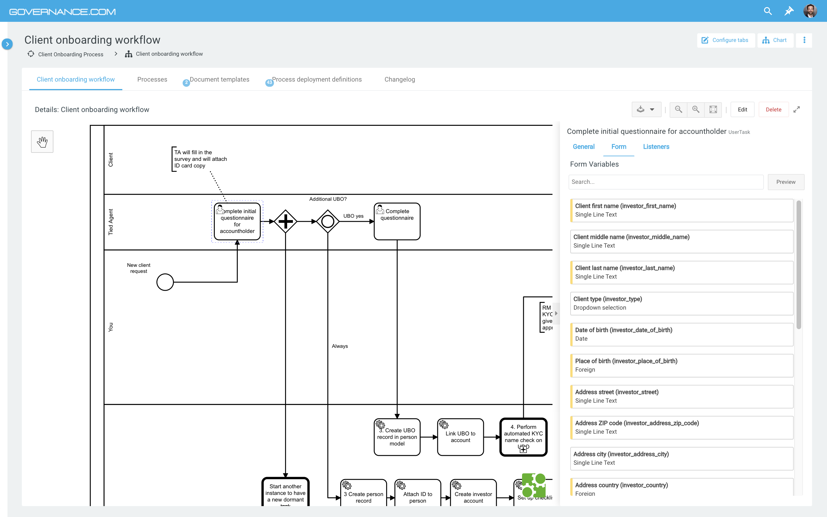The width and height of the screenshot is (827, 517).
Task: Zoom out of the diagram
Action: (x=678, y=109)
